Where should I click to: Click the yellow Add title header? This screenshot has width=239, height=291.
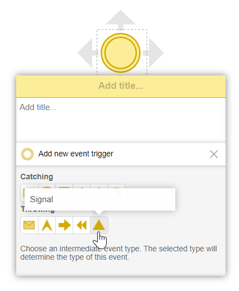click(121, 86)
